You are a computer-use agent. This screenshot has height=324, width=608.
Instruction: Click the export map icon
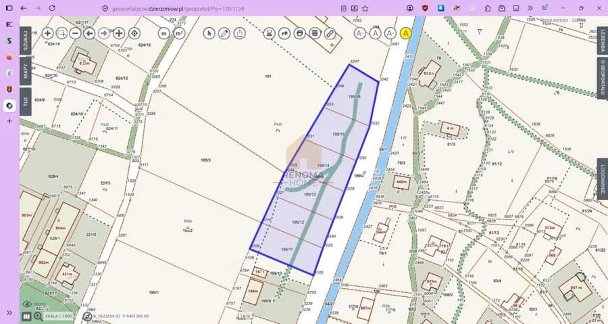click(240, 33)
